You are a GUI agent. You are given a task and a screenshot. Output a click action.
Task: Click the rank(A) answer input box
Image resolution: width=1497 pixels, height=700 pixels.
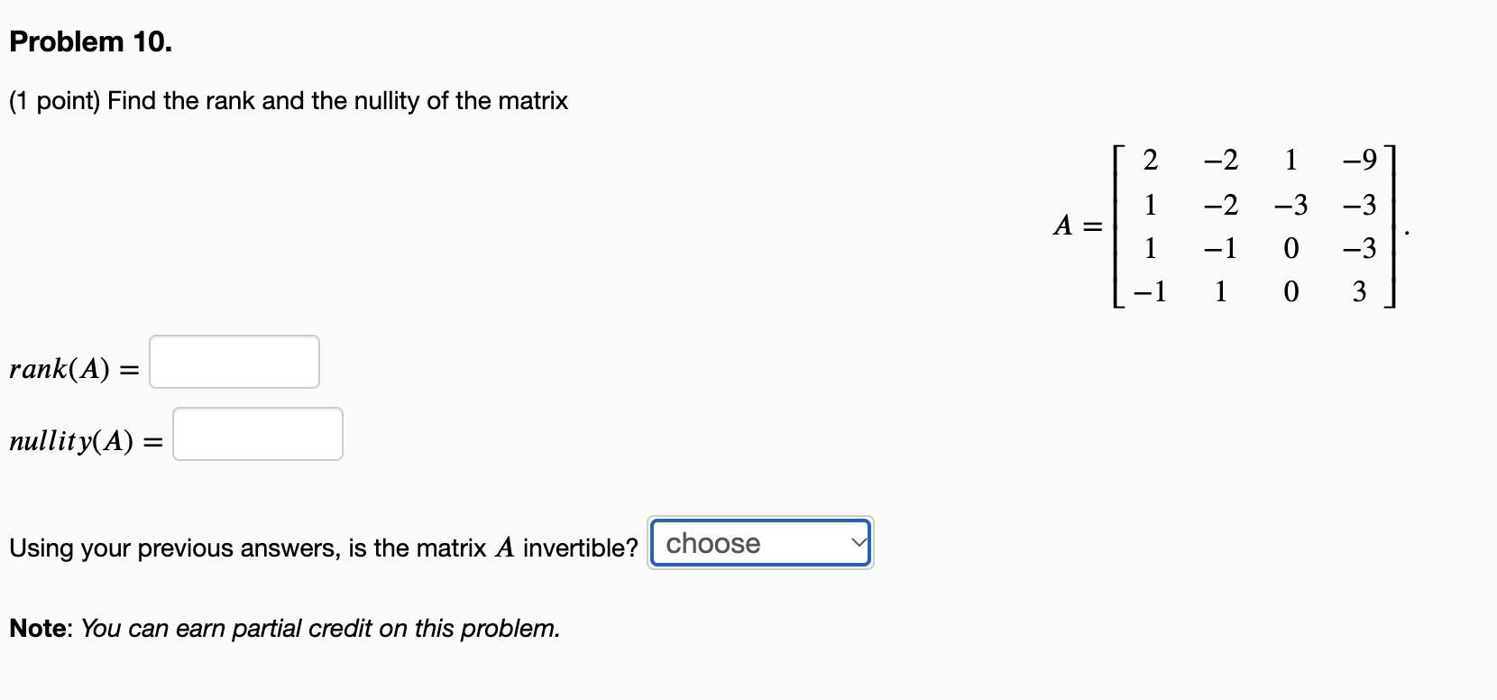pos(234,362)
